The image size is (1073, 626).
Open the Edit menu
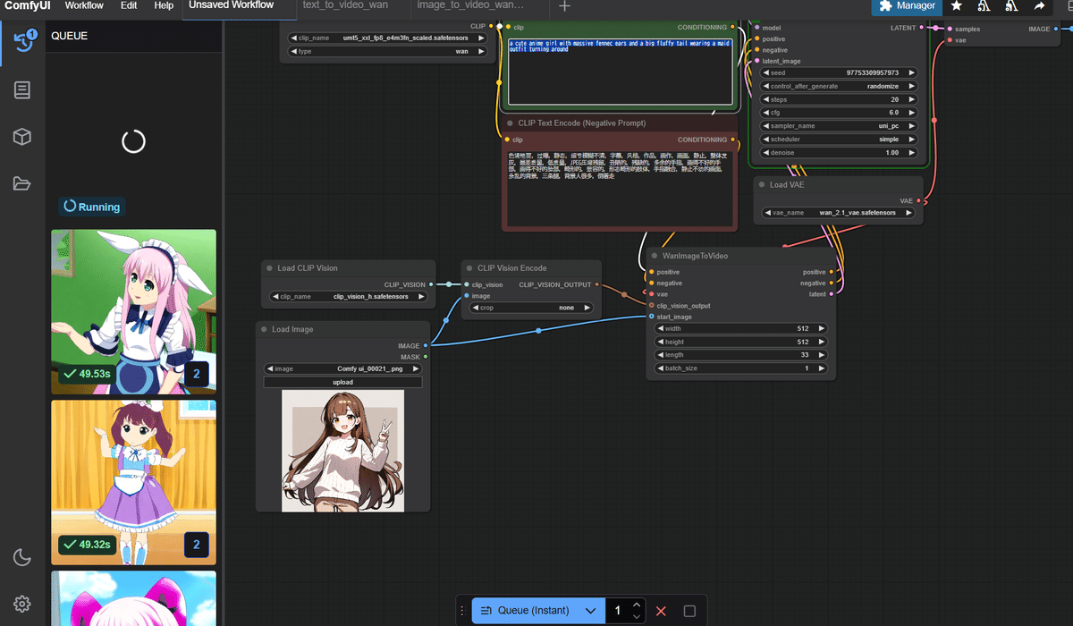click(x=129, y=5)
